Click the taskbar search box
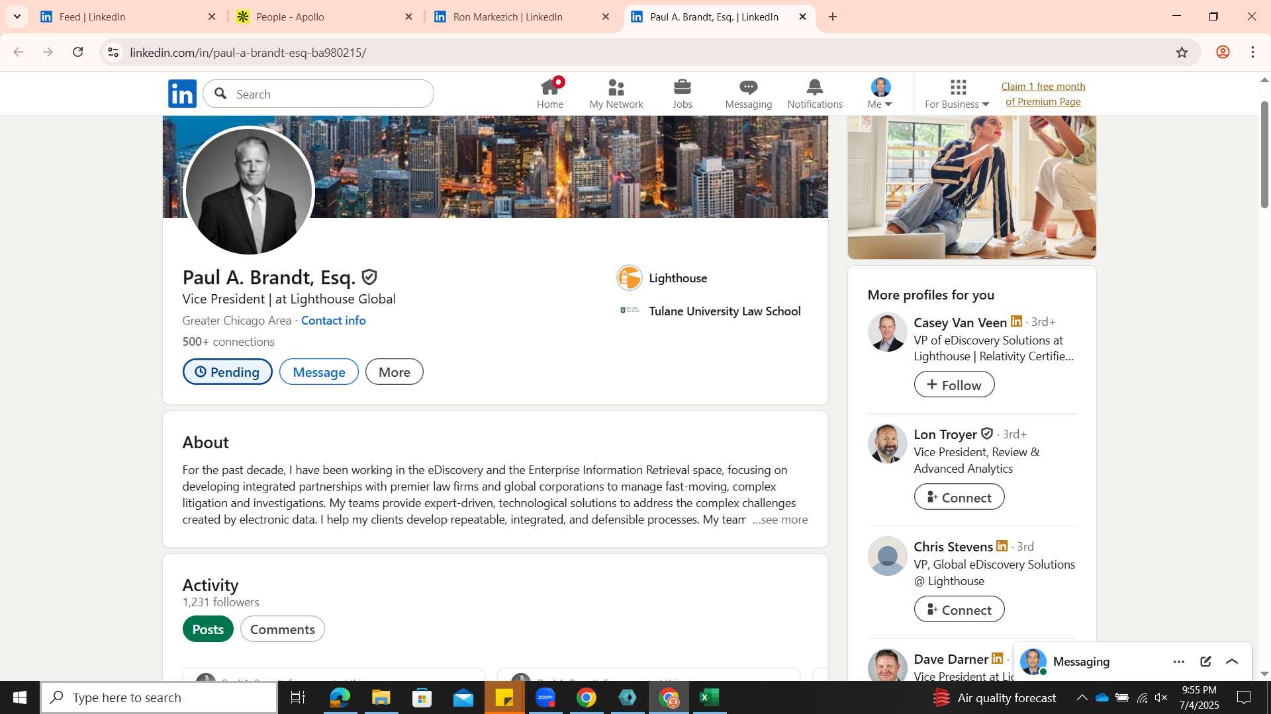1271x714 pixels. 159,697
